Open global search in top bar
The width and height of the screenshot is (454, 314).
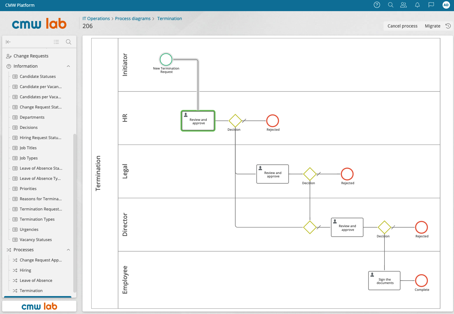point(391,5)
